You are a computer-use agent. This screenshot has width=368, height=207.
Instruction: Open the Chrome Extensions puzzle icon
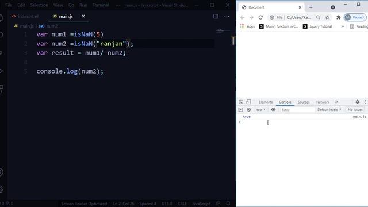339,17
